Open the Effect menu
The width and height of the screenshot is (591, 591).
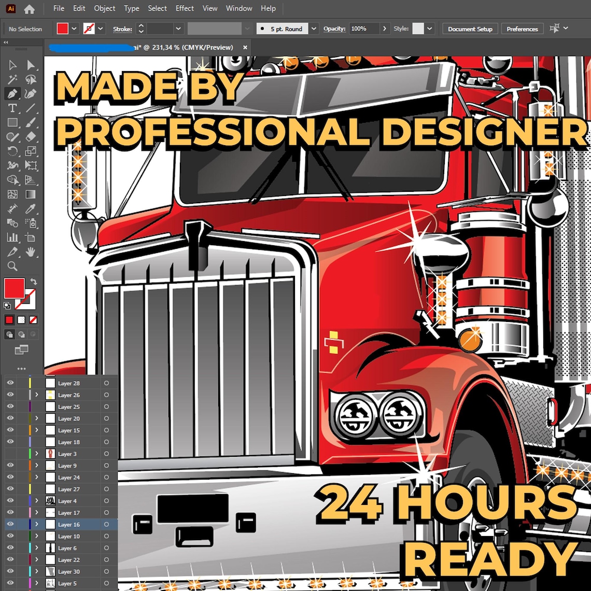point(185,8)
